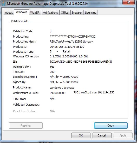
Task: Select the Validation Code value 0
Action: (x=50, y=32)
